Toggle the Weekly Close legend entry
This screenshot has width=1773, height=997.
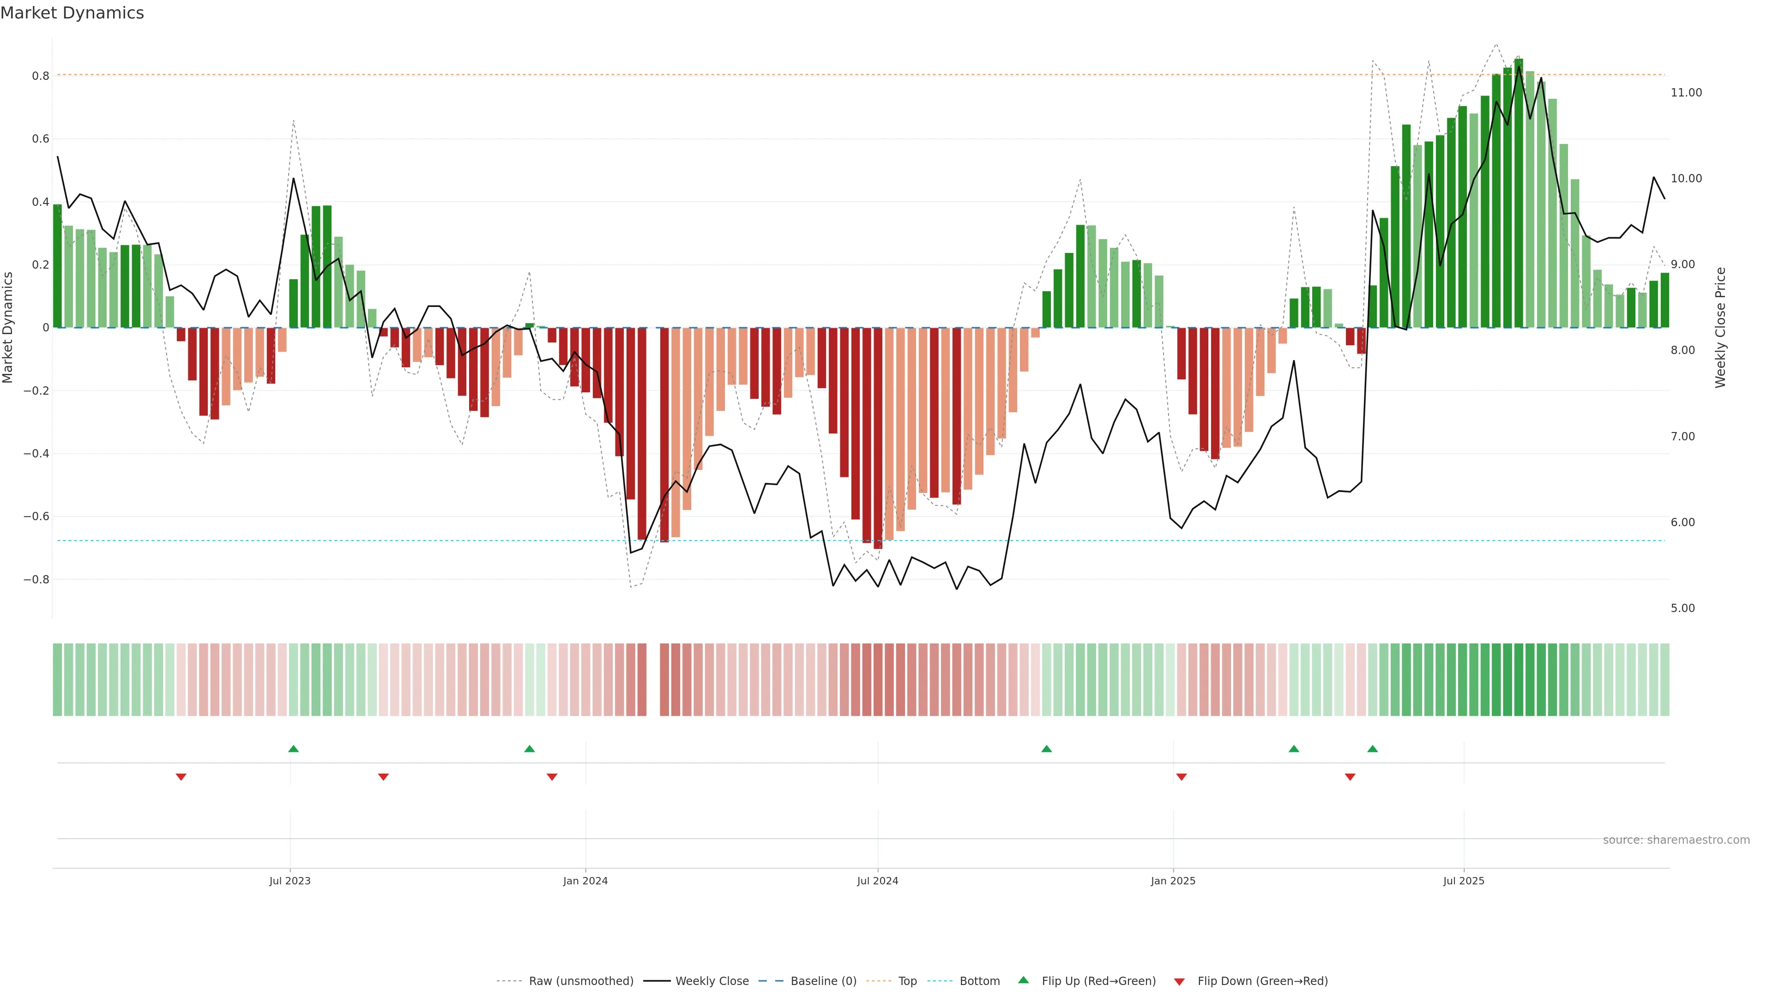coord(712,981)
